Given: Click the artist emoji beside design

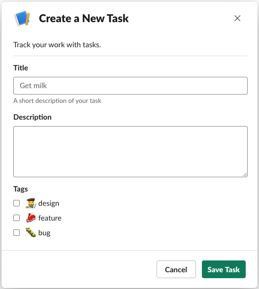Looking at the screenshot, I should (31, 203).
